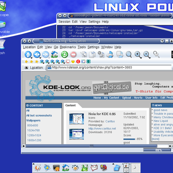Open the red circle C bookmark
The height and width of the screenshot is (173, 173).
coord(78,62)
